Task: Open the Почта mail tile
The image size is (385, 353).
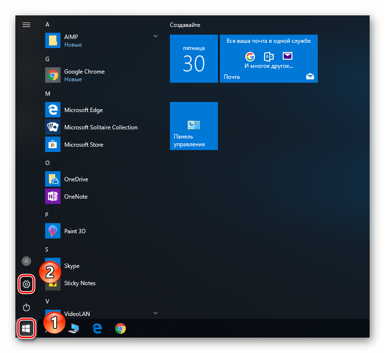Action: click(269, 59)
